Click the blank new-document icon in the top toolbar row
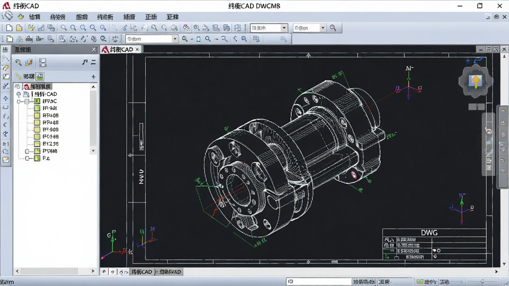Screen dimensions: 509x286 pos(9,28)
